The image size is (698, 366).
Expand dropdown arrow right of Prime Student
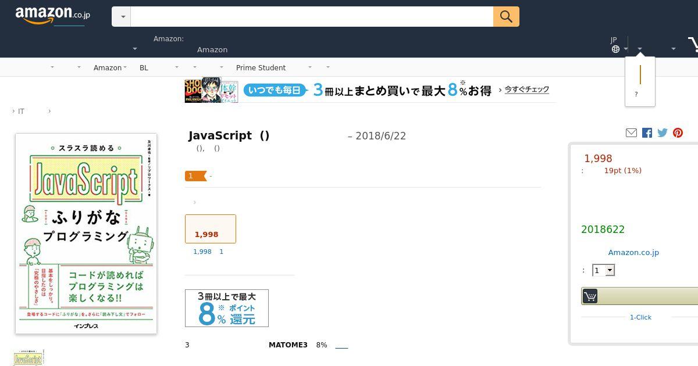click(309, 67)
